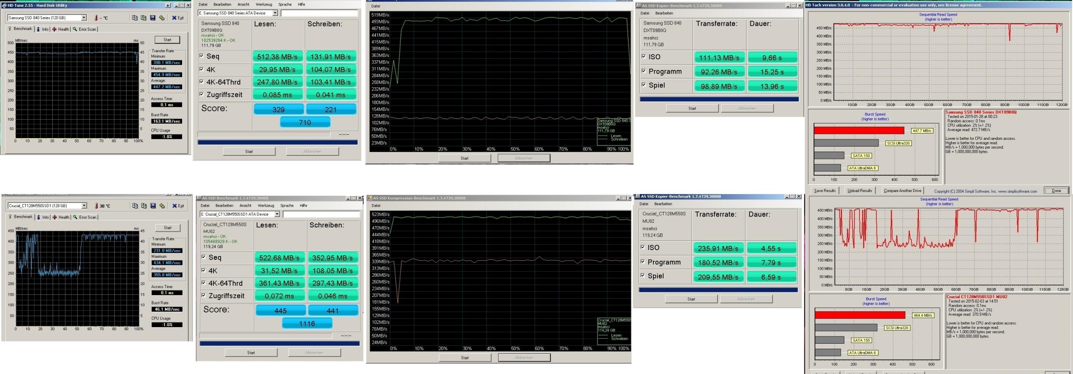Click Abbrechen under Crucial AS SSD score 1116
This screenshot has height=374, width=1073.
point(314,353)
